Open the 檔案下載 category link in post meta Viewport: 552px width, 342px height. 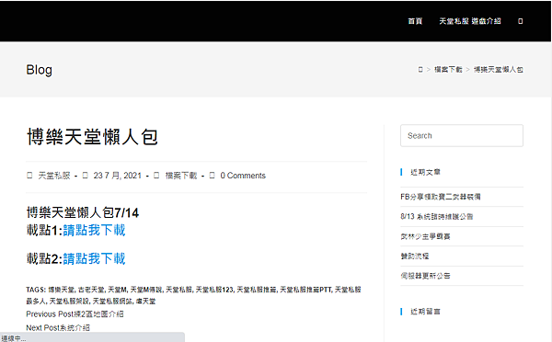181,176
